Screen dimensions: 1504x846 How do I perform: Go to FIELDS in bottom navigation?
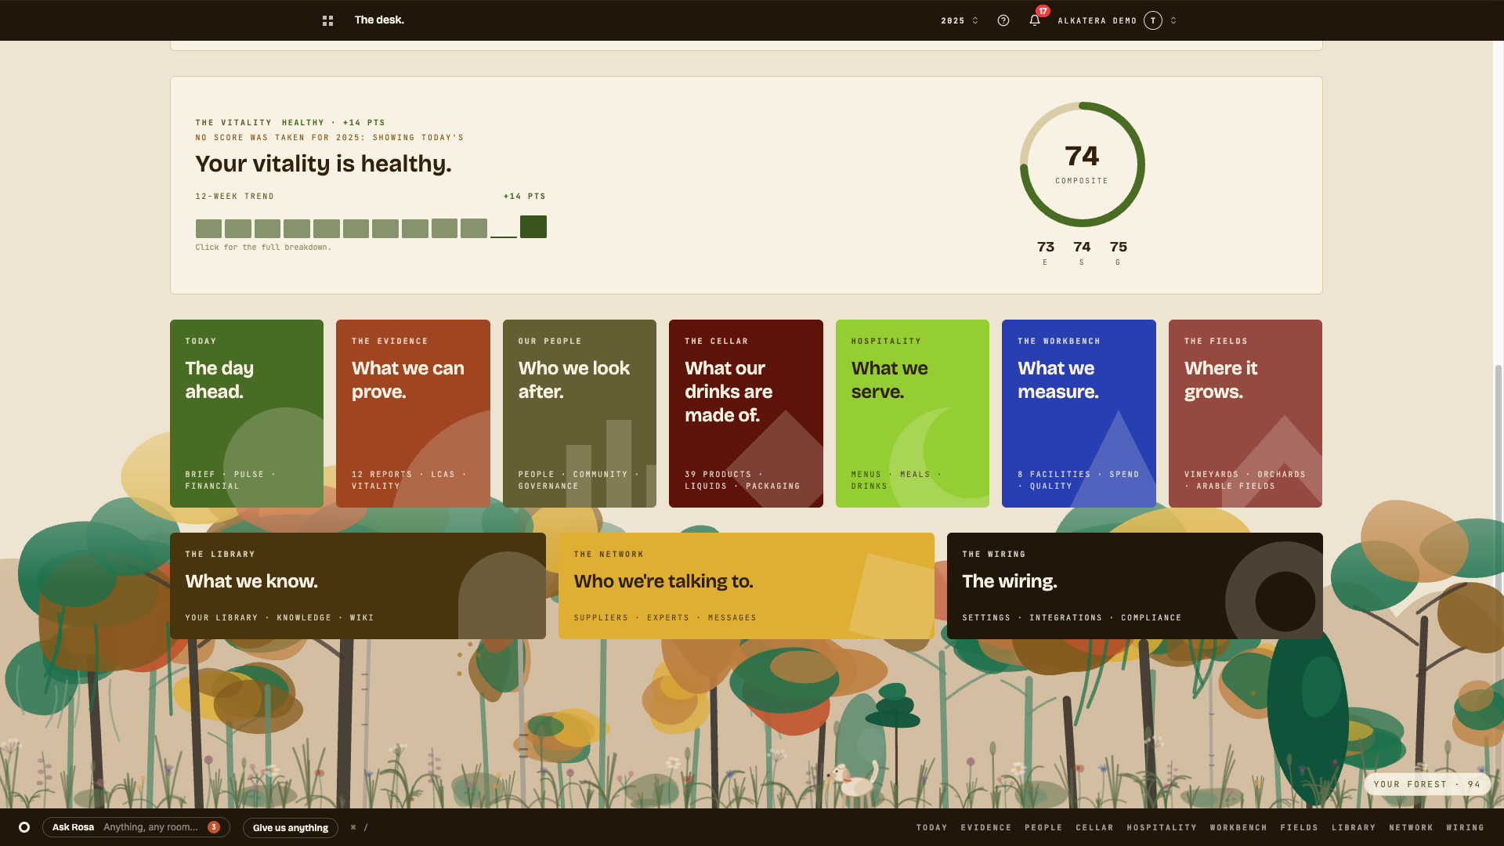1300,828
